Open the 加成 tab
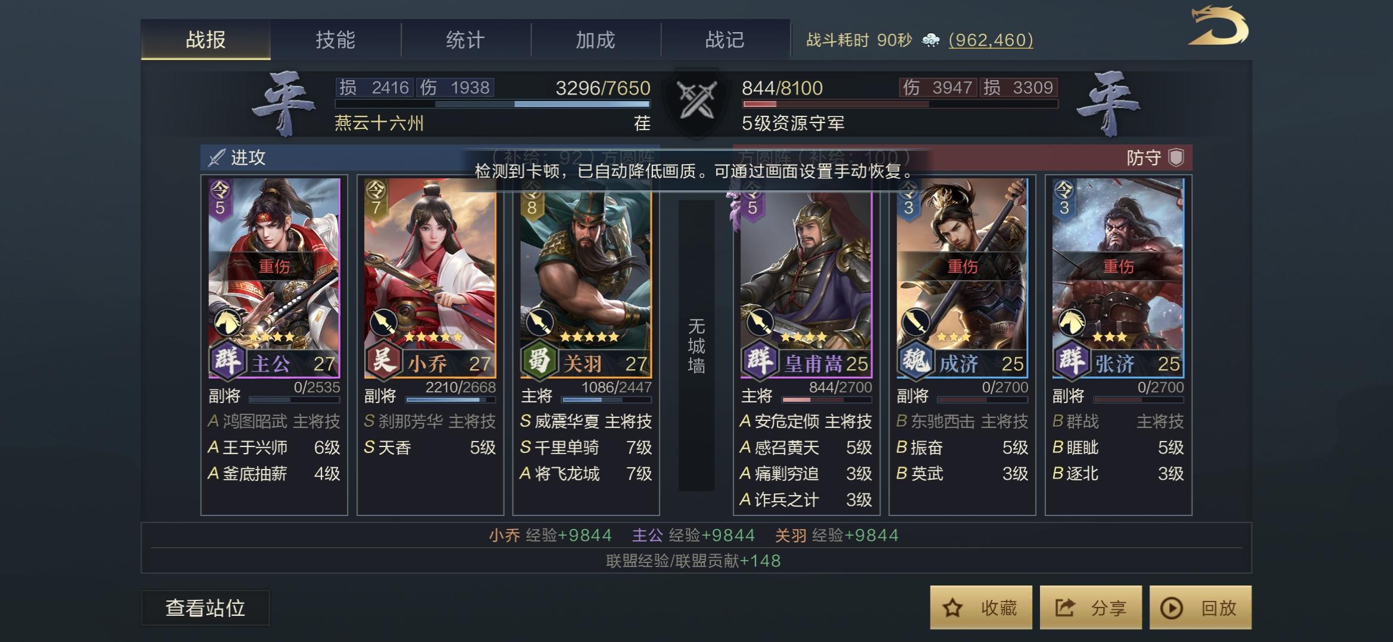Screen dimensions: 1393x642 pyautogui.click(x=595, y=40)
